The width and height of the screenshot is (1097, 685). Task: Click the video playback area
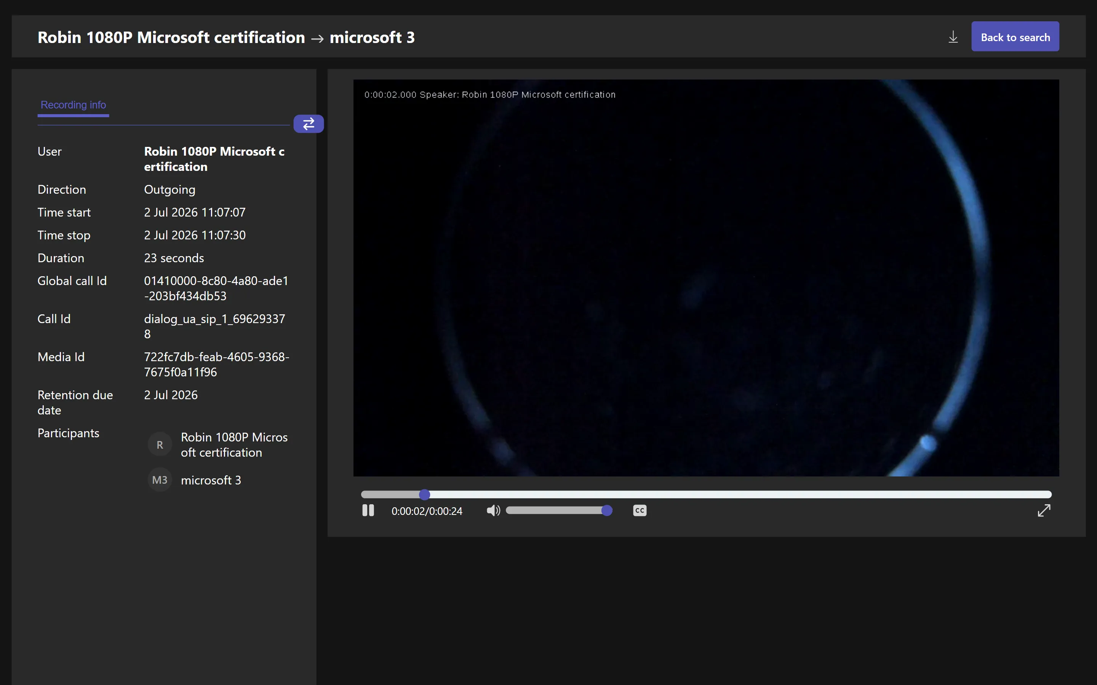pyautogui.click(x=706, y=278)
